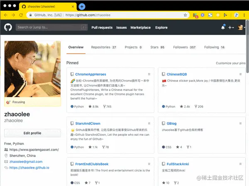Grab the drag handle on StarsAndClown card
The image size is (249, 186).
point(149,123)
